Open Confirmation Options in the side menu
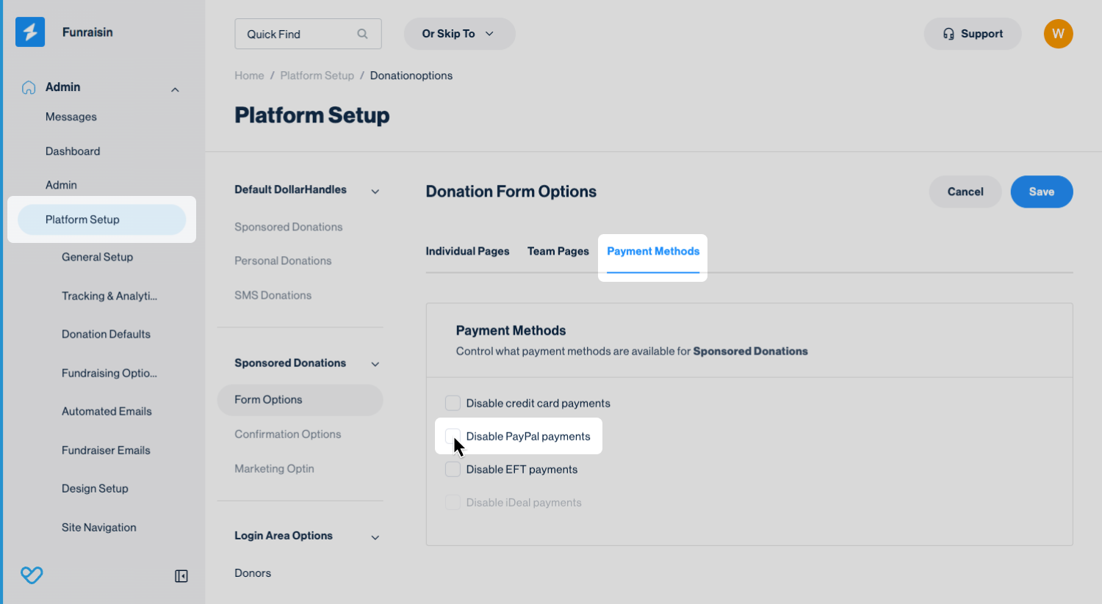The image size is (1102, 604). tap(288, 434)
